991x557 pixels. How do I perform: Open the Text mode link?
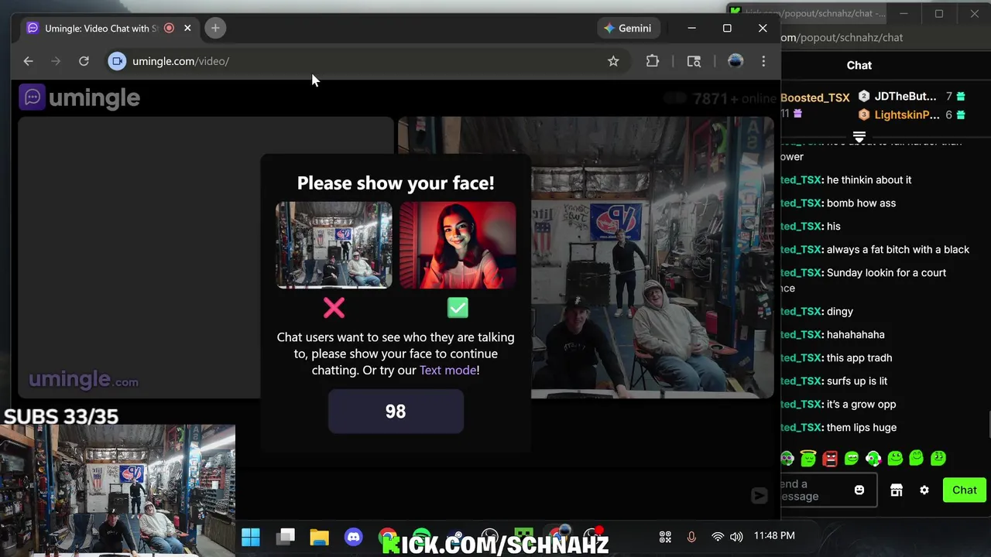447,370
